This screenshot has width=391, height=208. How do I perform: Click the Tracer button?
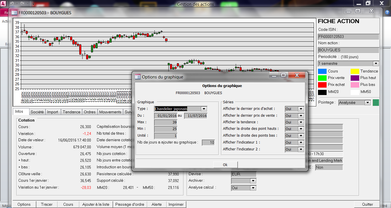tap(47, 204)
